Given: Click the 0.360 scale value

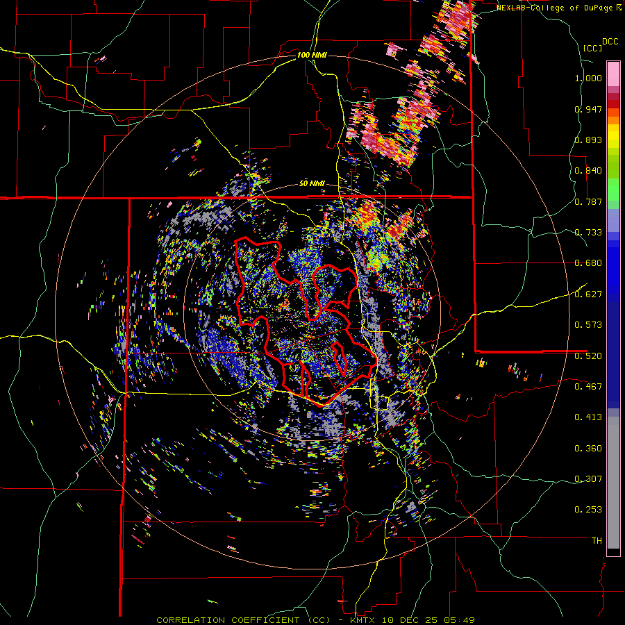Looking at the screenshot, I should [x=588, y=449].
